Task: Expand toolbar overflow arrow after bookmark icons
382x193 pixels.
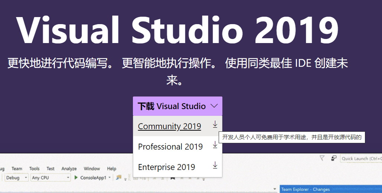Action: click(204, 180)
